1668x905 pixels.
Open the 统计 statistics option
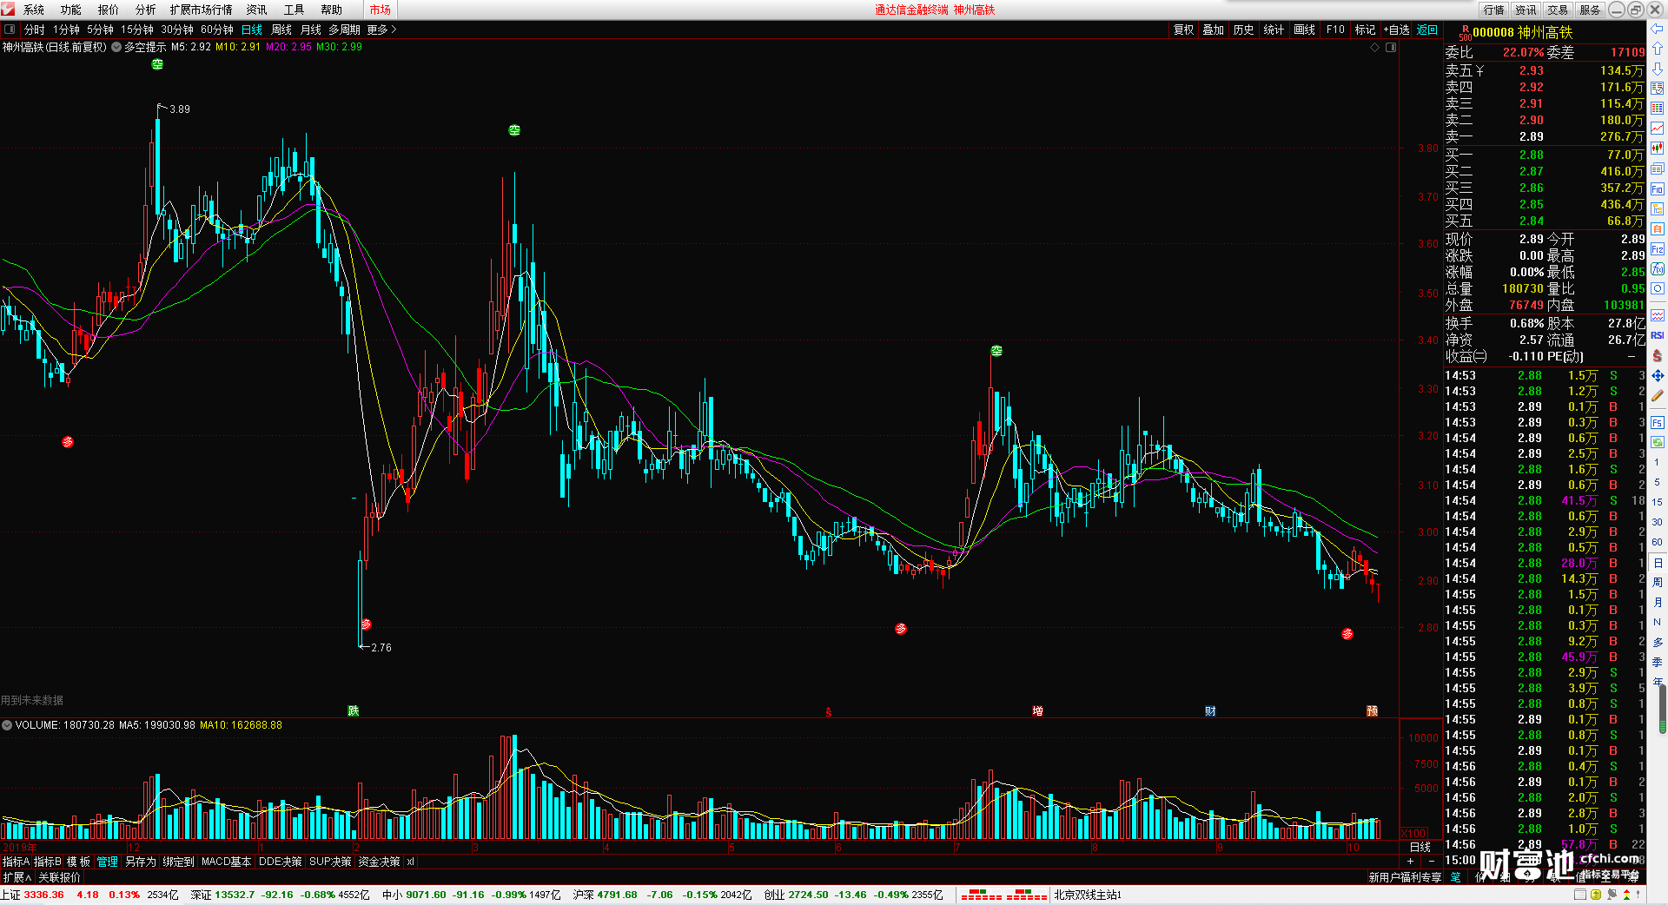tap(1274, 30)
